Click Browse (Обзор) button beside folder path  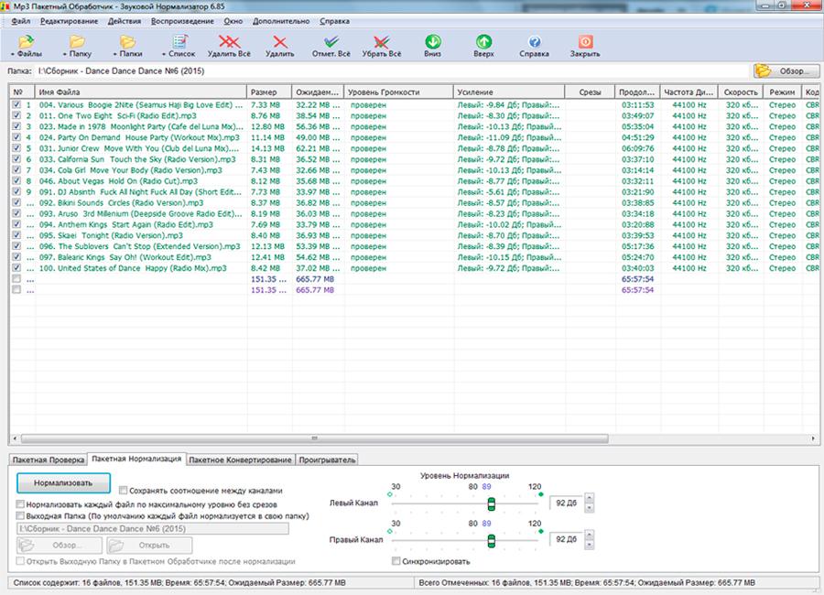pyautogui.click(x=786, y=71)
